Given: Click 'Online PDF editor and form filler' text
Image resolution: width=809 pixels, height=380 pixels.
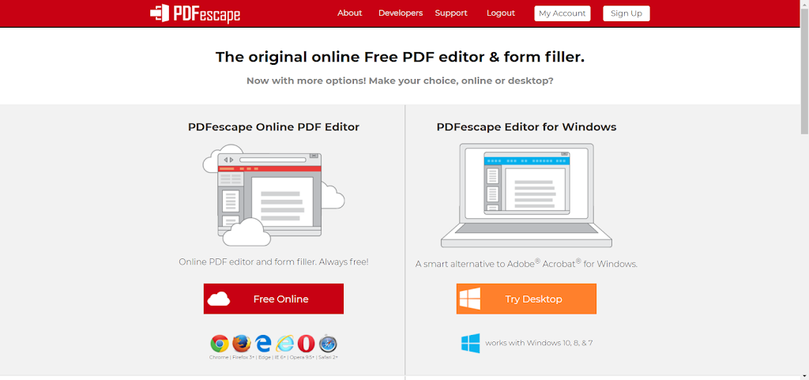Looking at the screenshot, I should click(273, 262).
